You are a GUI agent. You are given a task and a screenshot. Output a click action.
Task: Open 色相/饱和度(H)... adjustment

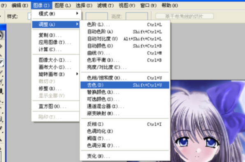125,78
